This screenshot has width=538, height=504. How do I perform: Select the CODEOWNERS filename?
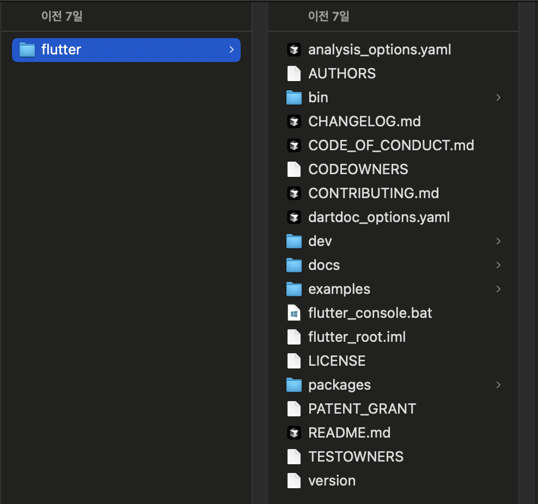358,169
